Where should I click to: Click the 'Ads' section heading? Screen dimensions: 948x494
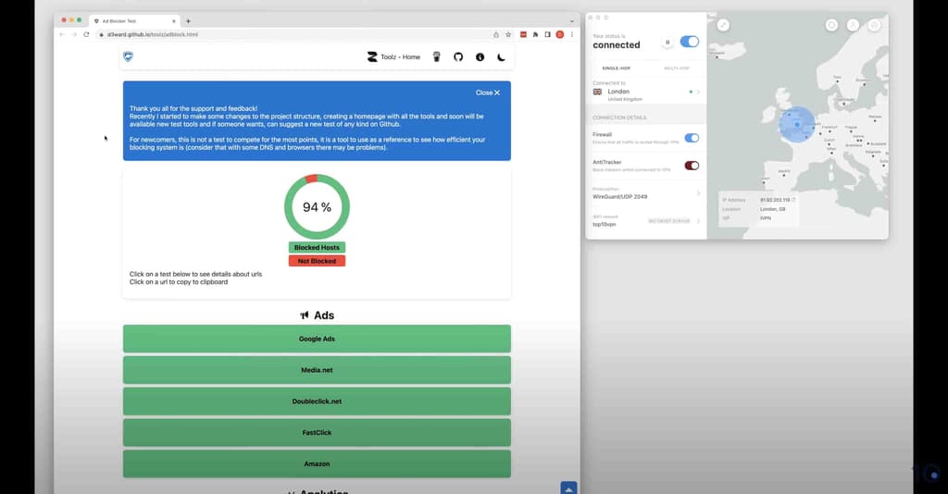(317, 315)
